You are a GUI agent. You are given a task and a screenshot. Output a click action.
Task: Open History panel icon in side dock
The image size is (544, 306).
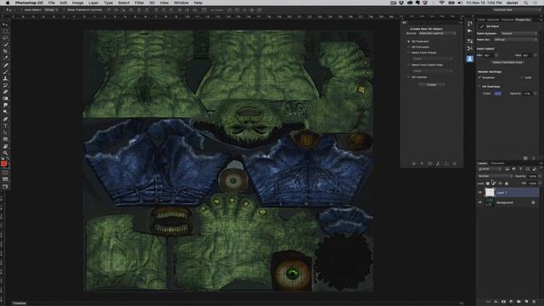coord(470,24)
